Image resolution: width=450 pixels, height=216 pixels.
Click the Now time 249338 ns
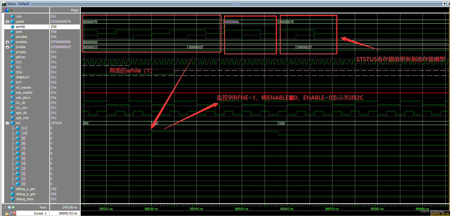(x=69, y=207)
